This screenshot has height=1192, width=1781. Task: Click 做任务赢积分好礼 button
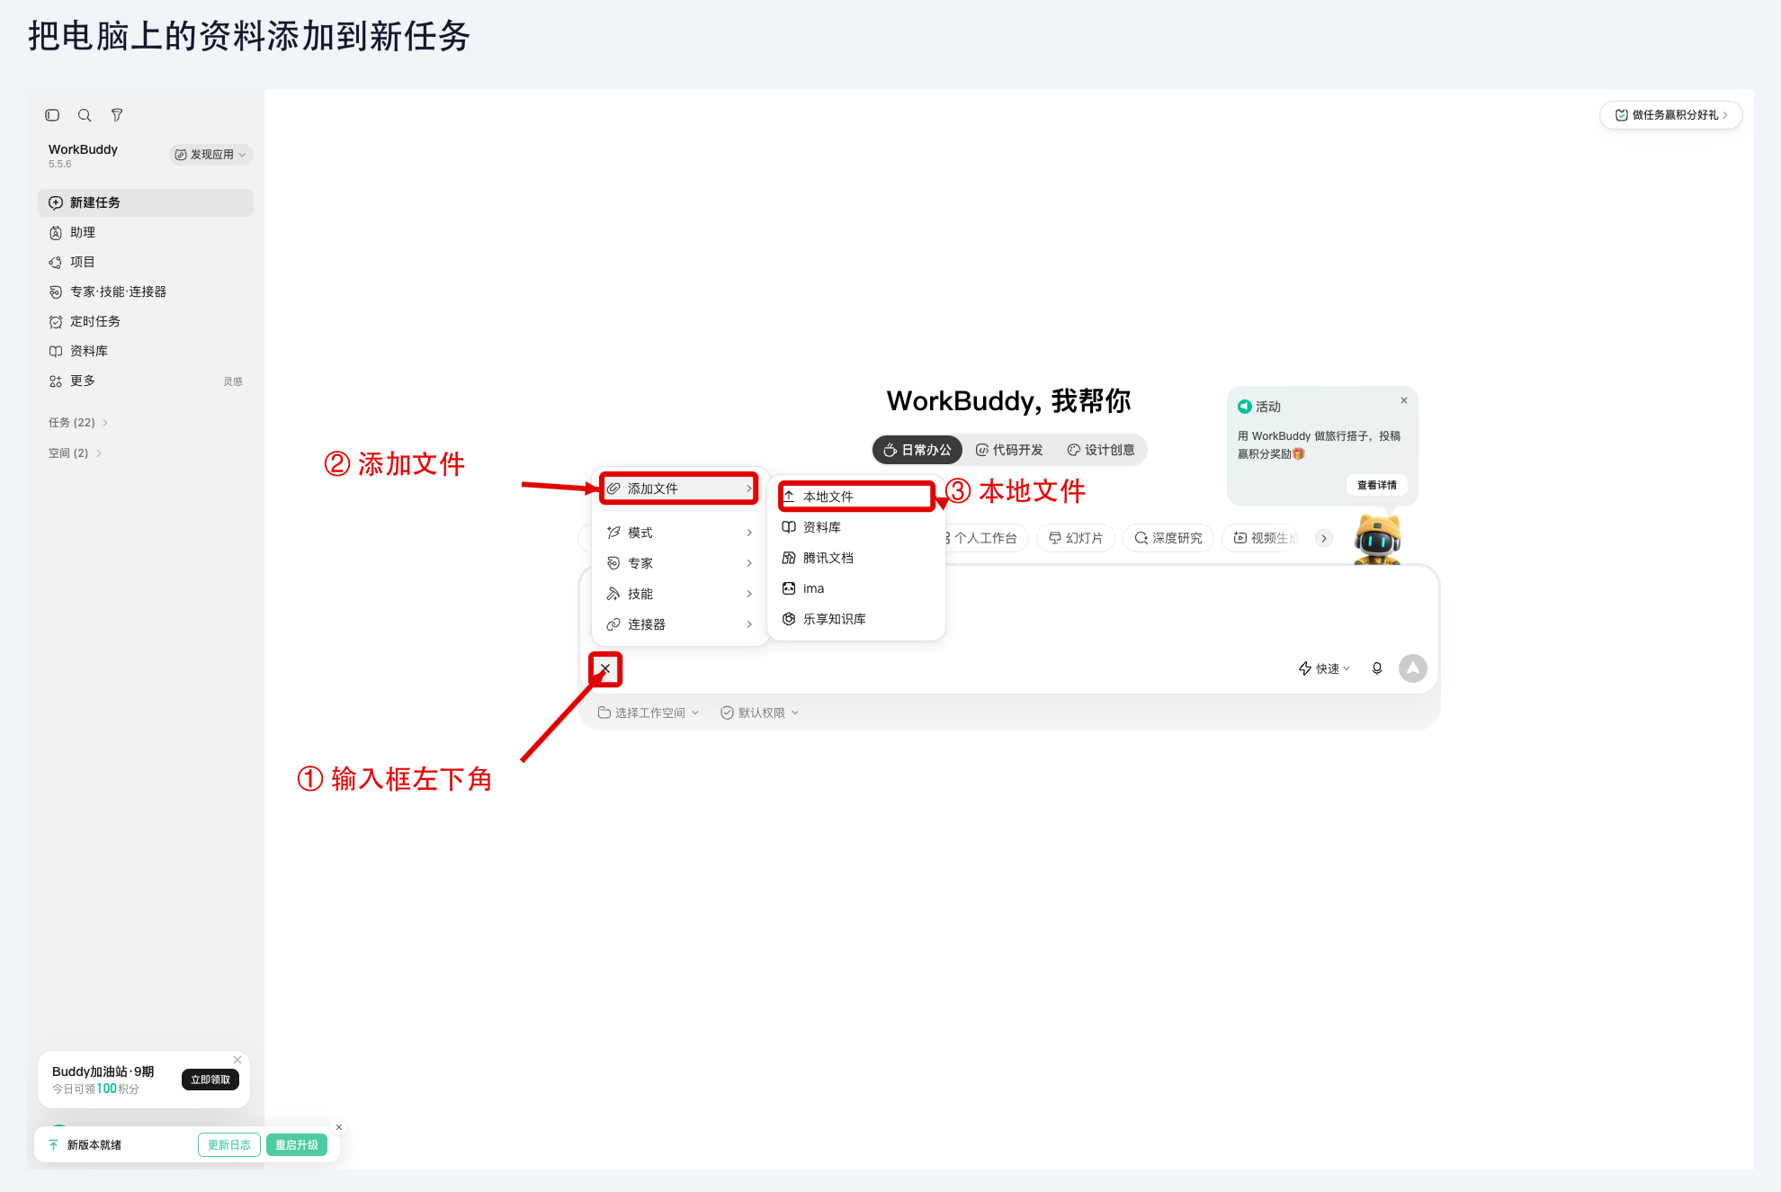(x=1670, y=115)
